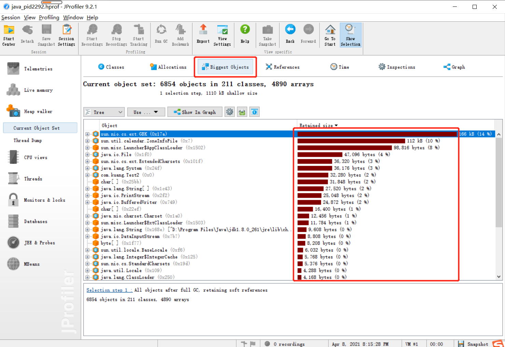Expand the sun.util.calendar.ZoneInfoFile node

(87, 141)
